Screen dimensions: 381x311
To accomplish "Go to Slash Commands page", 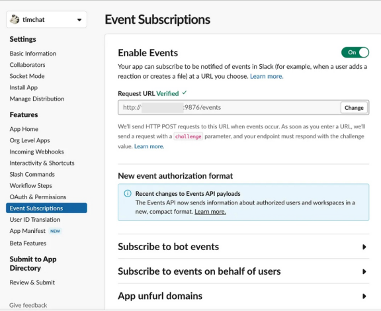I will 32,174.
